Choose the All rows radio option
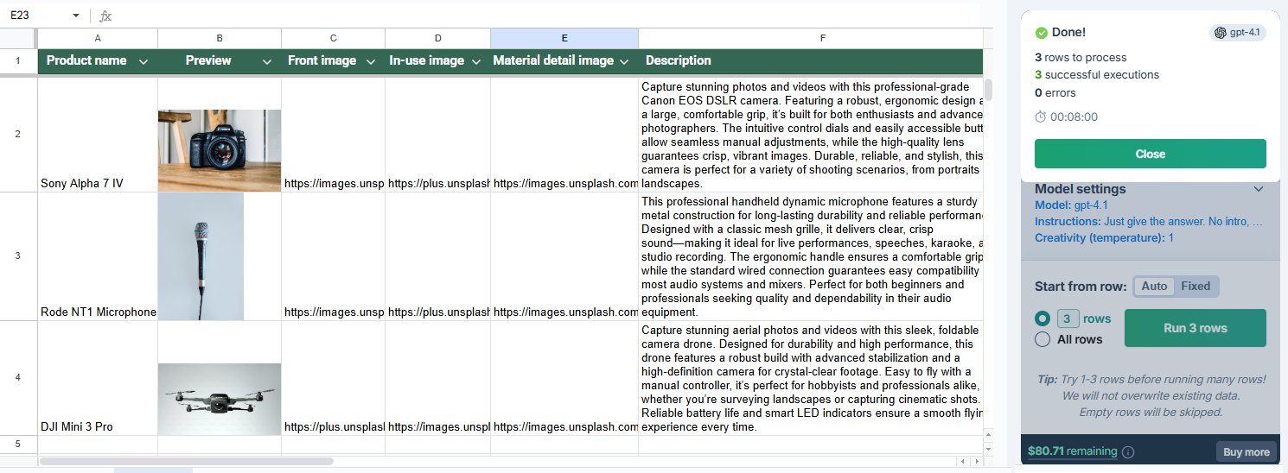Viewport: 1288px width, 473px height. [x=1043, y=339]
